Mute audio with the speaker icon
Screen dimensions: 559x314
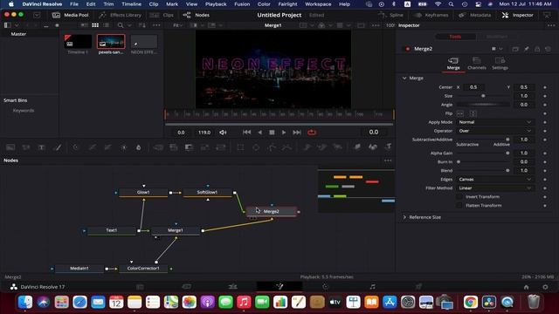(224, 133)
